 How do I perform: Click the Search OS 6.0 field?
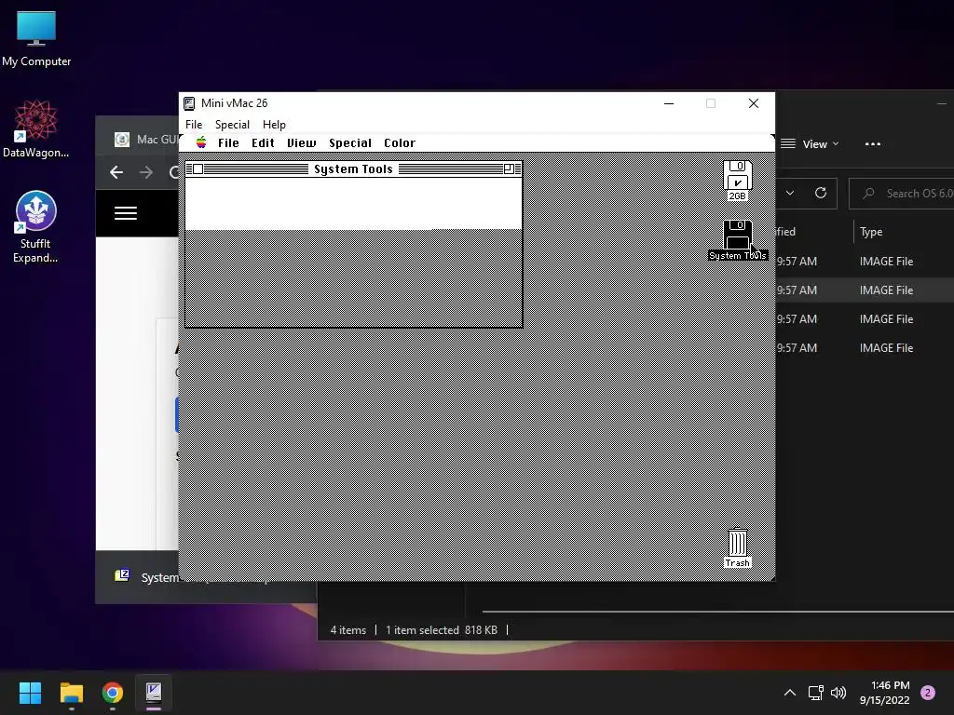[x=902, y=194]
